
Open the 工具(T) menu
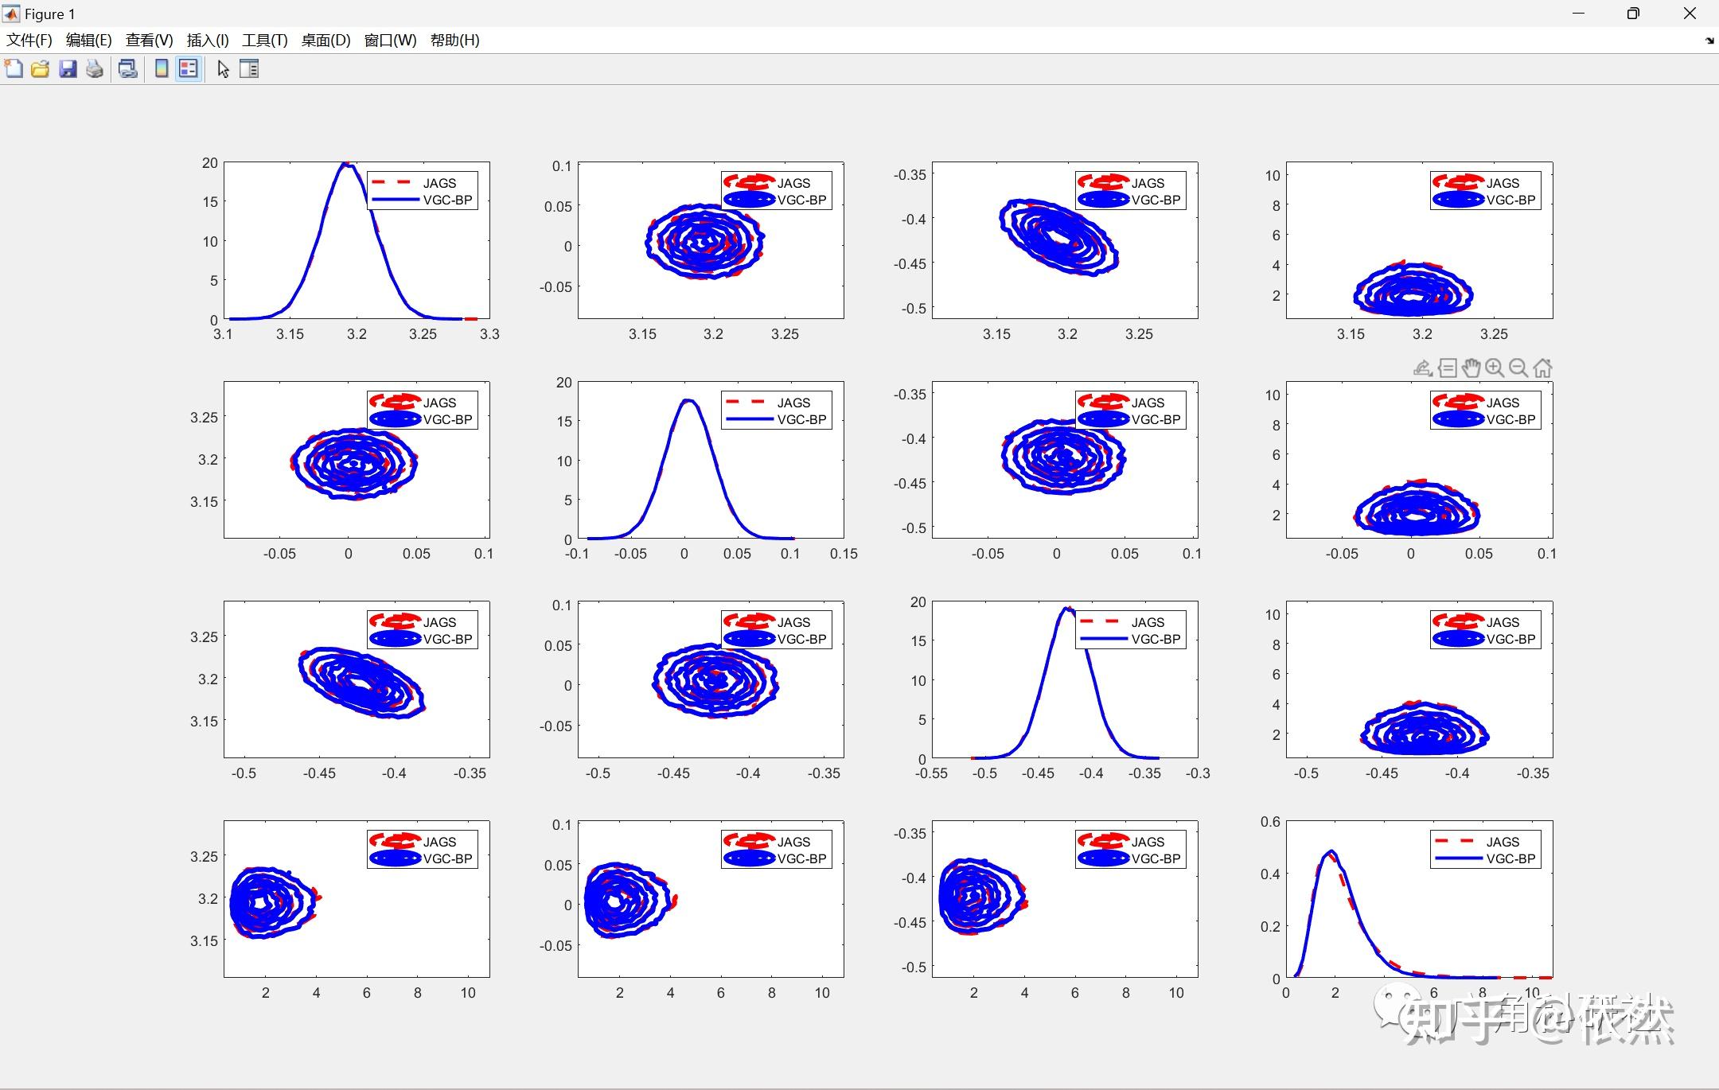(x=264, y=41)
